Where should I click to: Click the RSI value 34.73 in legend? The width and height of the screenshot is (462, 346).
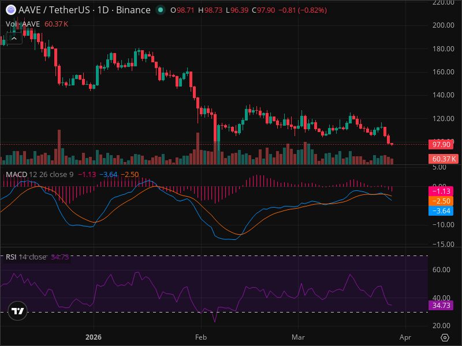(60, 257)
